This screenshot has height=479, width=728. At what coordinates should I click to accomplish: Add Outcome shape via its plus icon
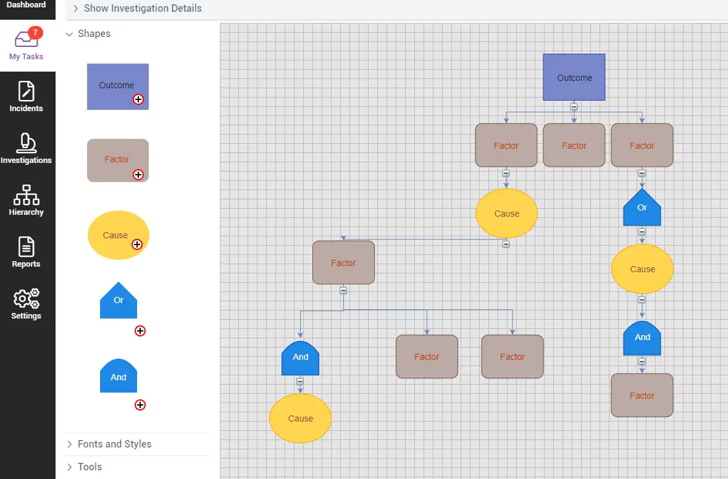[138, 99]
